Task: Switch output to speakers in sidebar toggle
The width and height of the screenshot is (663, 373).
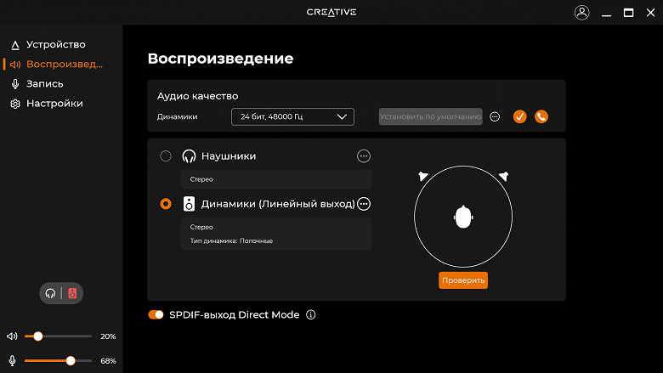Action: tap(73, 294)
